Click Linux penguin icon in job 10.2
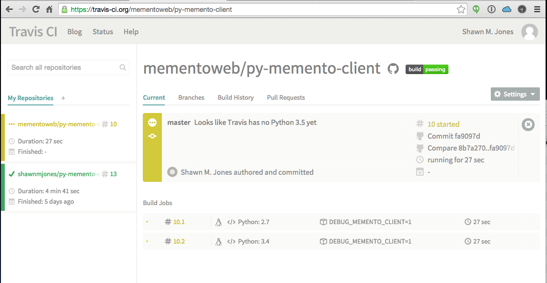 219,242
